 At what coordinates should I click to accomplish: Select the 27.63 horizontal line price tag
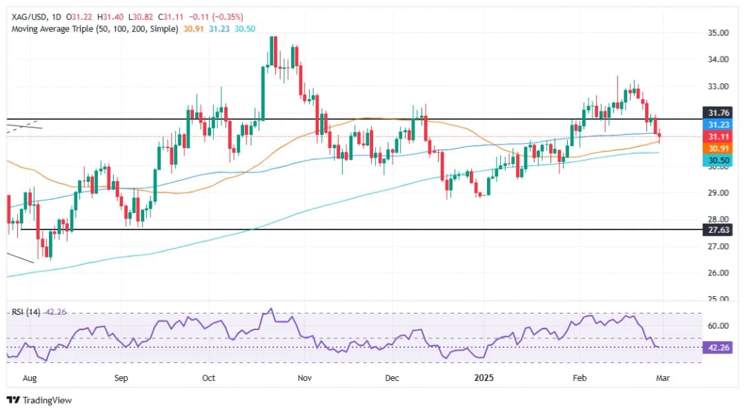click(x=719, y=229)
